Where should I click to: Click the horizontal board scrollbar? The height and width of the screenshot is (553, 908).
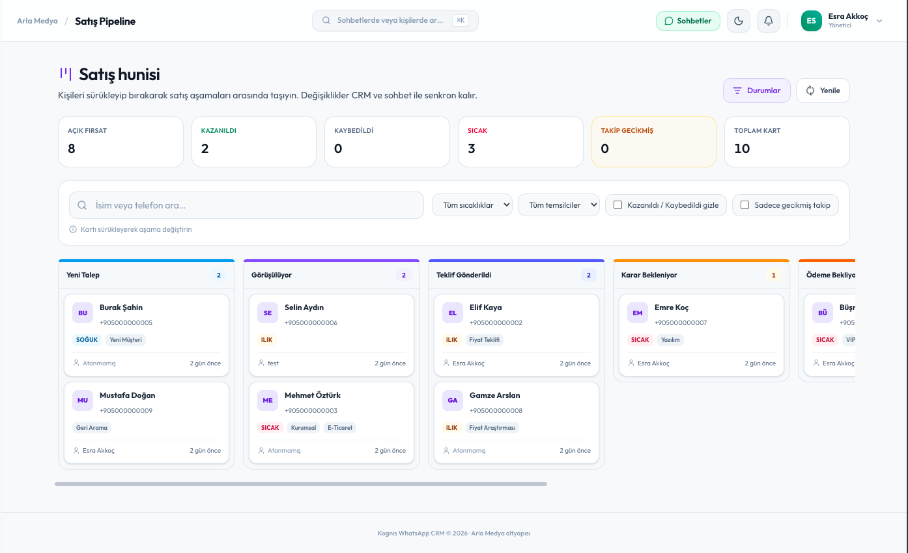point(301,484)
